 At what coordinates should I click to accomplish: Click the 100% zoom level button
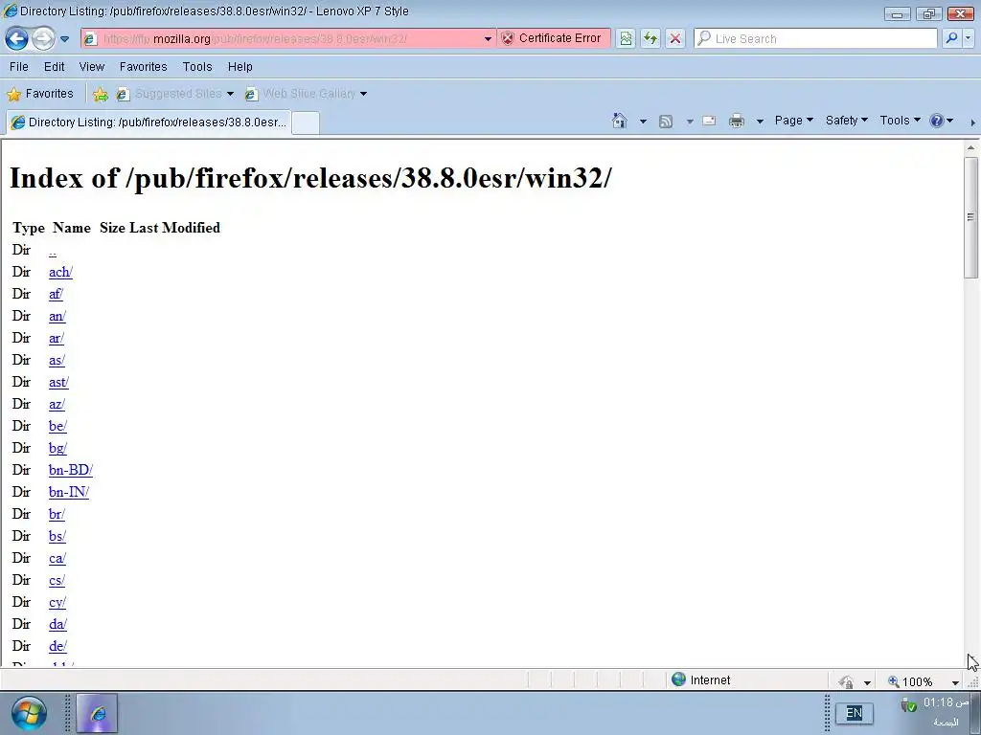[910, 681]
